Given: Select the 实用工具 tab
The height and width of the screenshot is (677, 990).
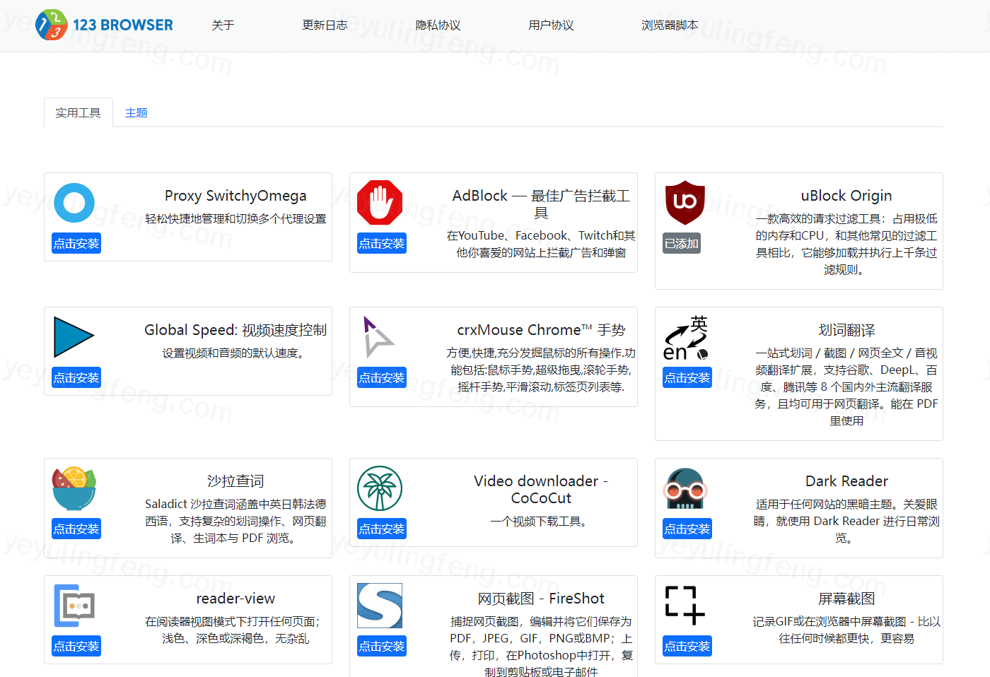Looking at the screenshot, I should (78, 113).
